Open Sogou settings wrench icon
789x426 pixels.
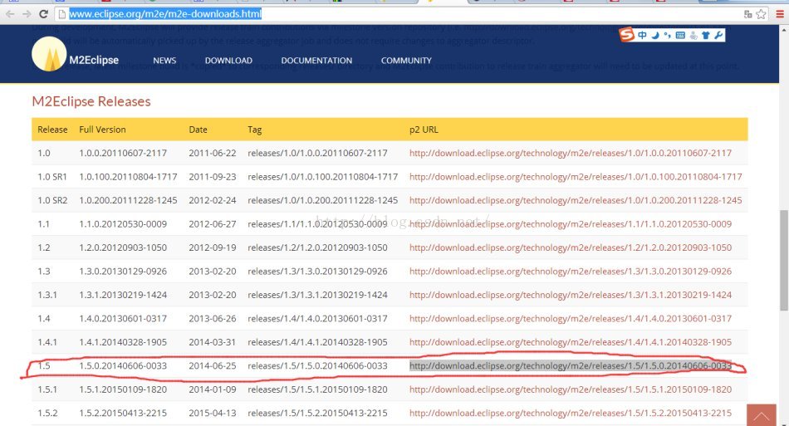point(718,35)
